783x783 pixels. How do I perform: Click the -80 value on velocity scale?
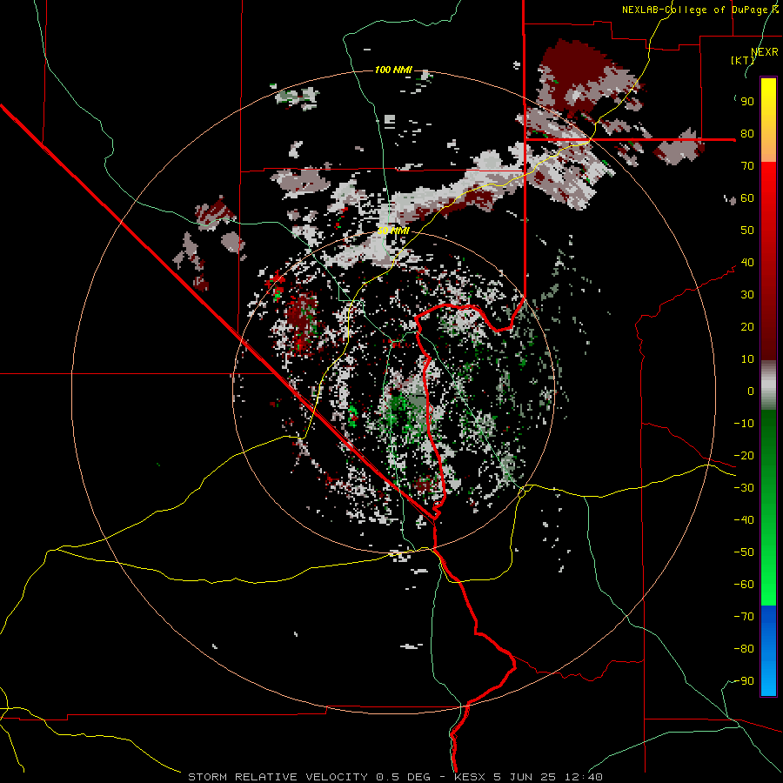point(744,649)
